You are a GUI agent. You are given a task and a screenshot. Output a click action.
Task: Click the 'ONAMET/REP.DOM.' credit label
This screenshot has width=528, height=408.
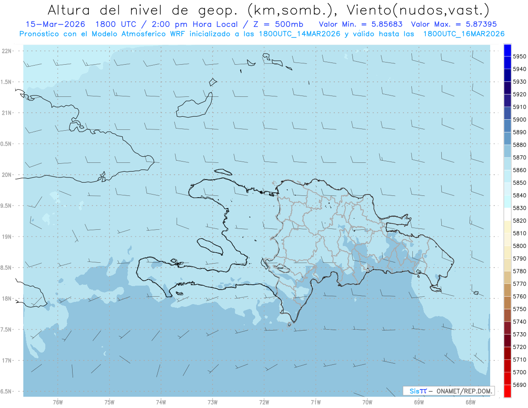click(464, 390)
